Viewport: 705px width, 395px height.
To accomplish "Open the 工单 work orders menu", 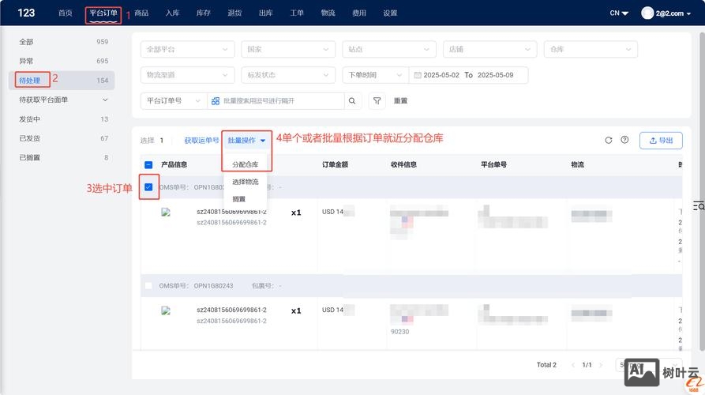I will coord(297,13).
